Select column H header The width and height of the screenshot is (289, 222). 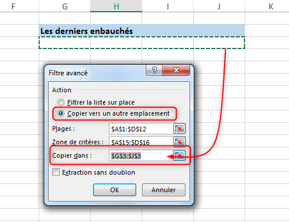coord(116,6)
